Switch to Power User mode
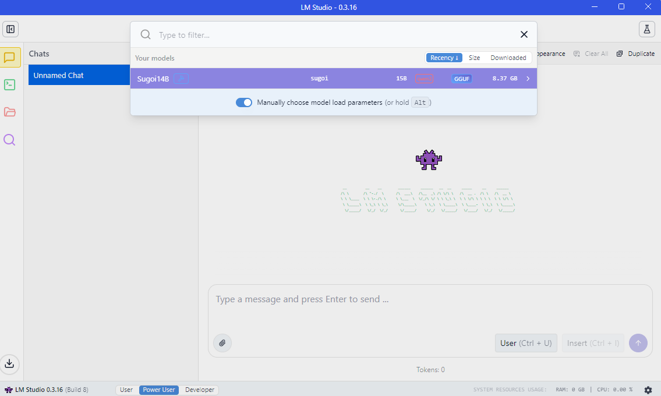Screen dimensions: 661x396 (x=159, y=390)
